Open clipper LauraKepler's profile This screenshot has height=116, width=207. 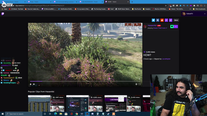click(166, 59)
